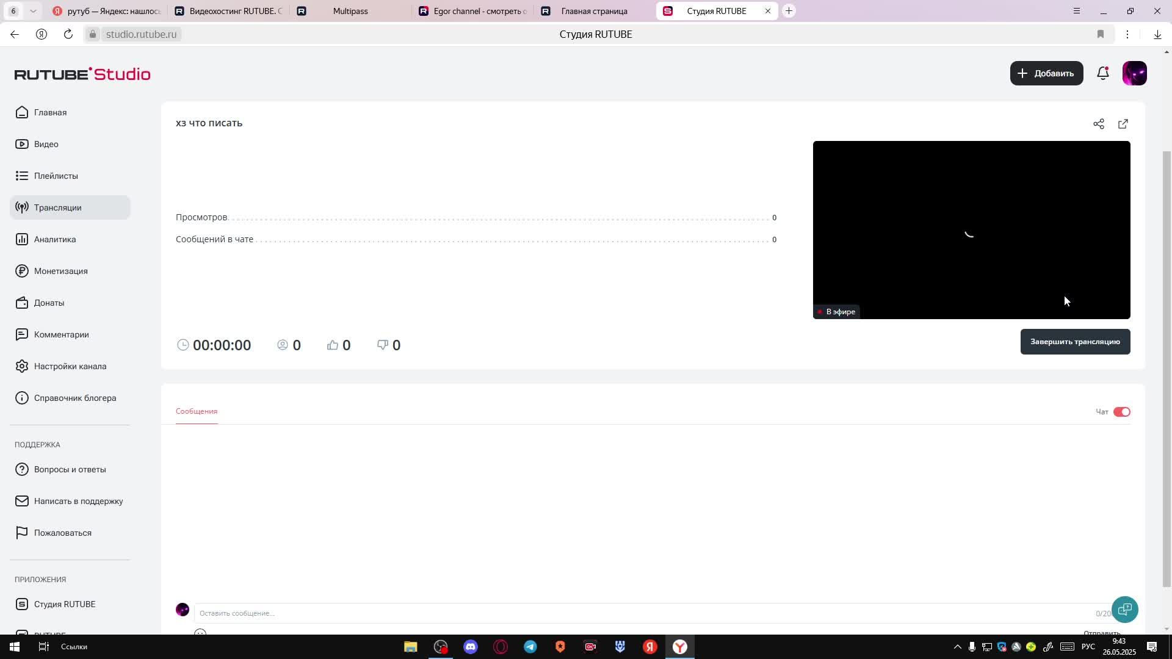Image resolution: width=1172 pixels, height=659 pixels.
Task: Open Discord from the taskbar
Action: (471, 647)
